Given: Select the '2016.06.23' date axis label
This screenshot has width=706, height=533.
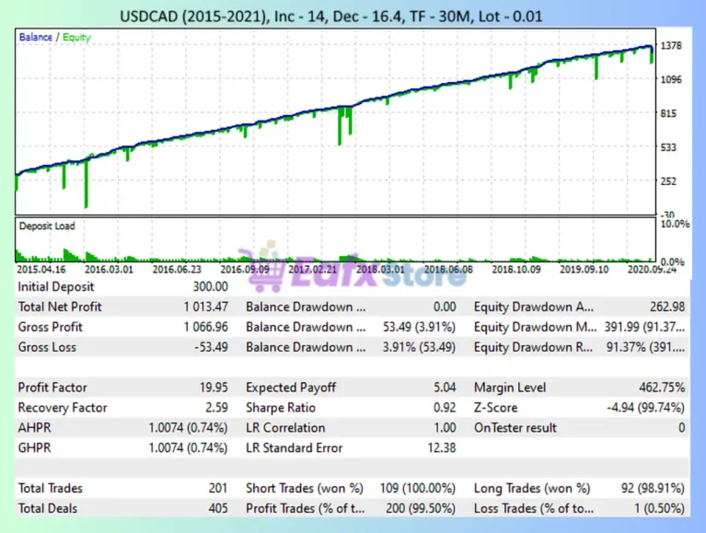Looking at the screenshot, I should pyautogui.click(x=177, y=269).
